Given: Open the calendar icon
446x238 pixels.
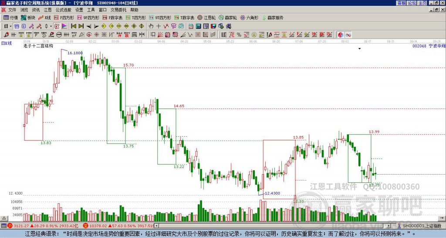Looking at the screenshot, I should click(x=191, y=26).
